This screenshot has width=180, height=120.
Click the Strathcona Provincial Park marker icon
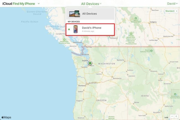click(x=64, y=40)
